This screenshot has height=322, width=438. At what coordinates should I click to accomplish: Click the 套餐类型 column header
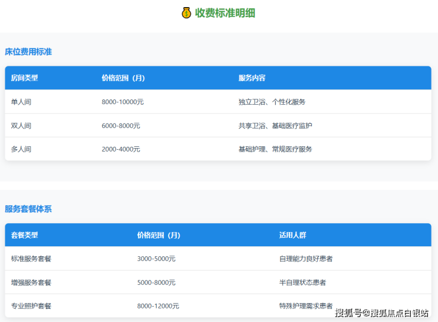tap(24, 235)
